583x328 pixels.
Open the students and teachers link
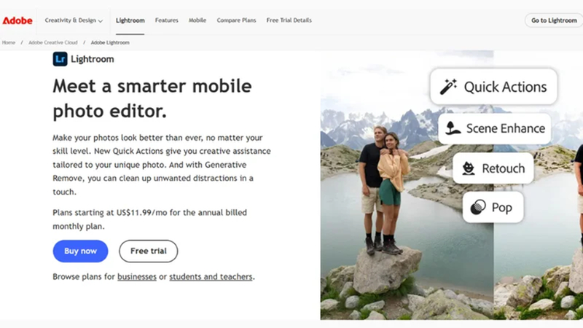click(x=211, y=277)
